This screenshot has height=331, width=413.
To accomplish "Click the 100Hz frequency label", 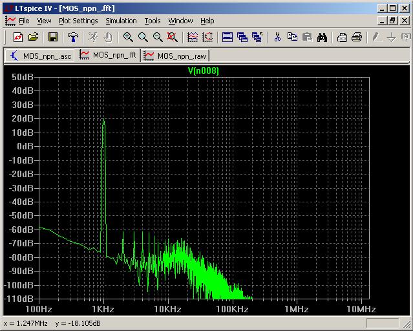I will coord(39,309).
